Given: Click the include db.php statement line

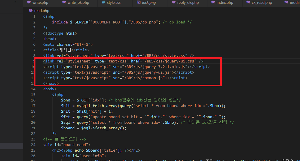Looking at the screenshot, I should tap(122, 22).
